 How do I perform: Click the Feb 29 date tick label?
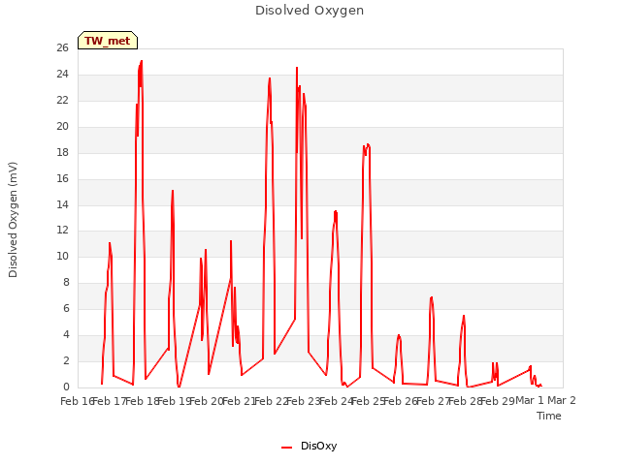(498, 401)
